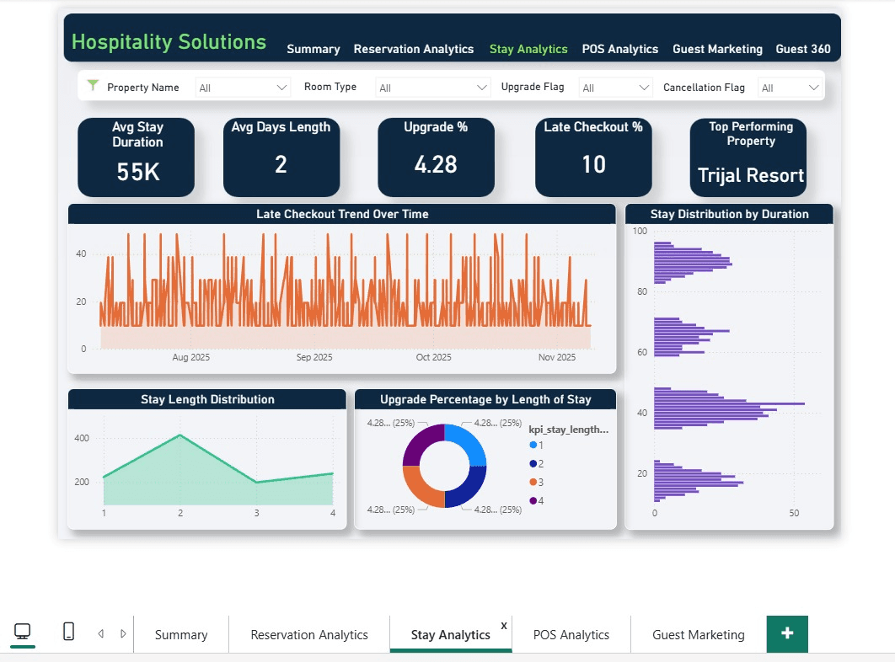The width and height of the screenshot is (895, 662).
Task: Open the Guest 360 navigation link
Action: coord(802,49)
